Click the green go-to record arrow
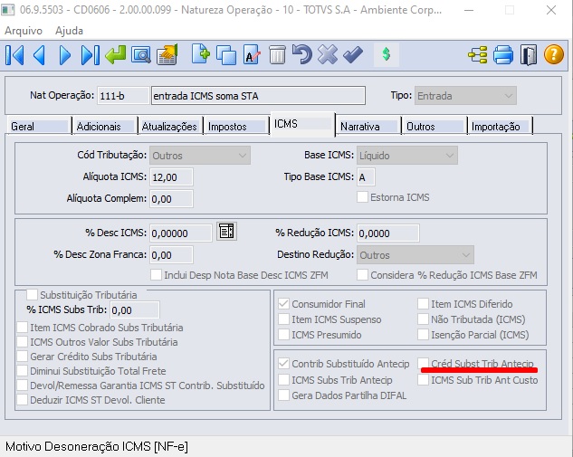Image resolution: width=573 pixels, height=457 pixels. pos(115,55)
